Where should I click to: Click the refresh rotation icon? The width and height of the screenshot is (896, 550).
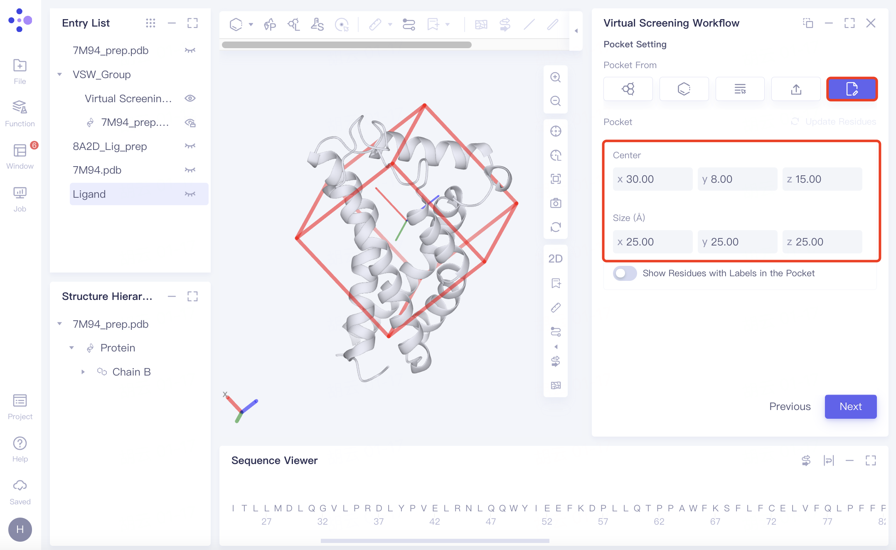click(556, 227)
